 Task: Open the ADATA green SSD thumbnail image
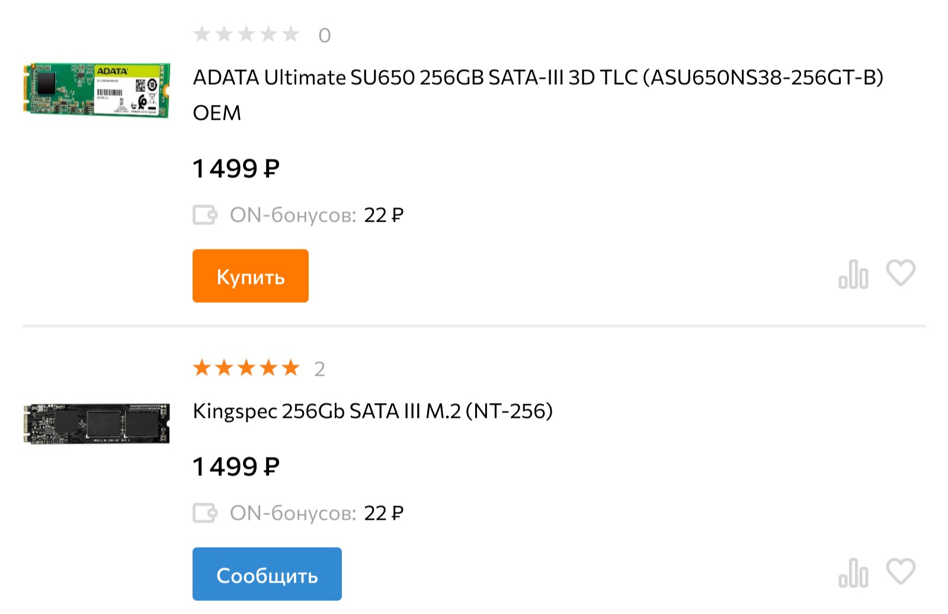97,90
